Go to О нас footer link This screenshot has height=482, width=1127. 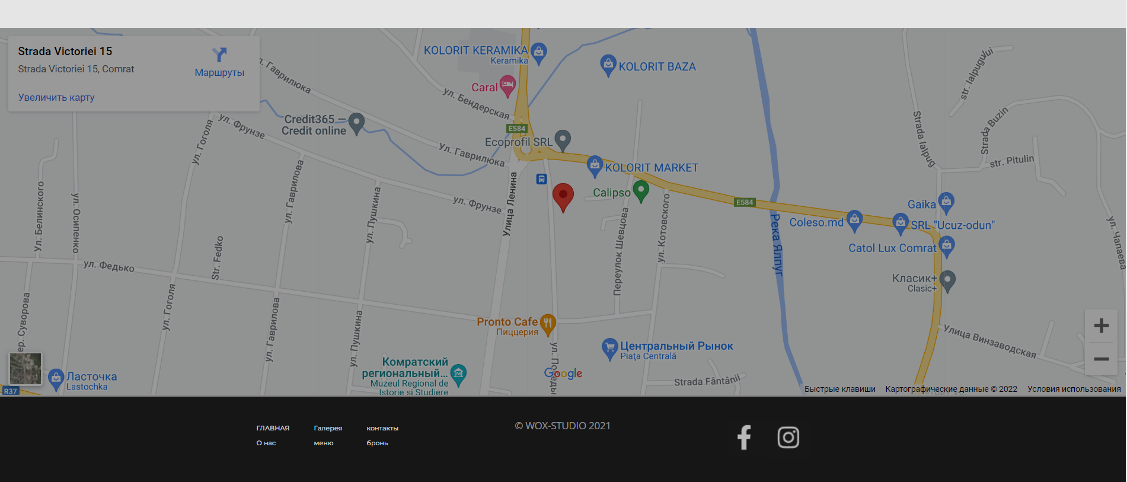(x=266, y=443)
